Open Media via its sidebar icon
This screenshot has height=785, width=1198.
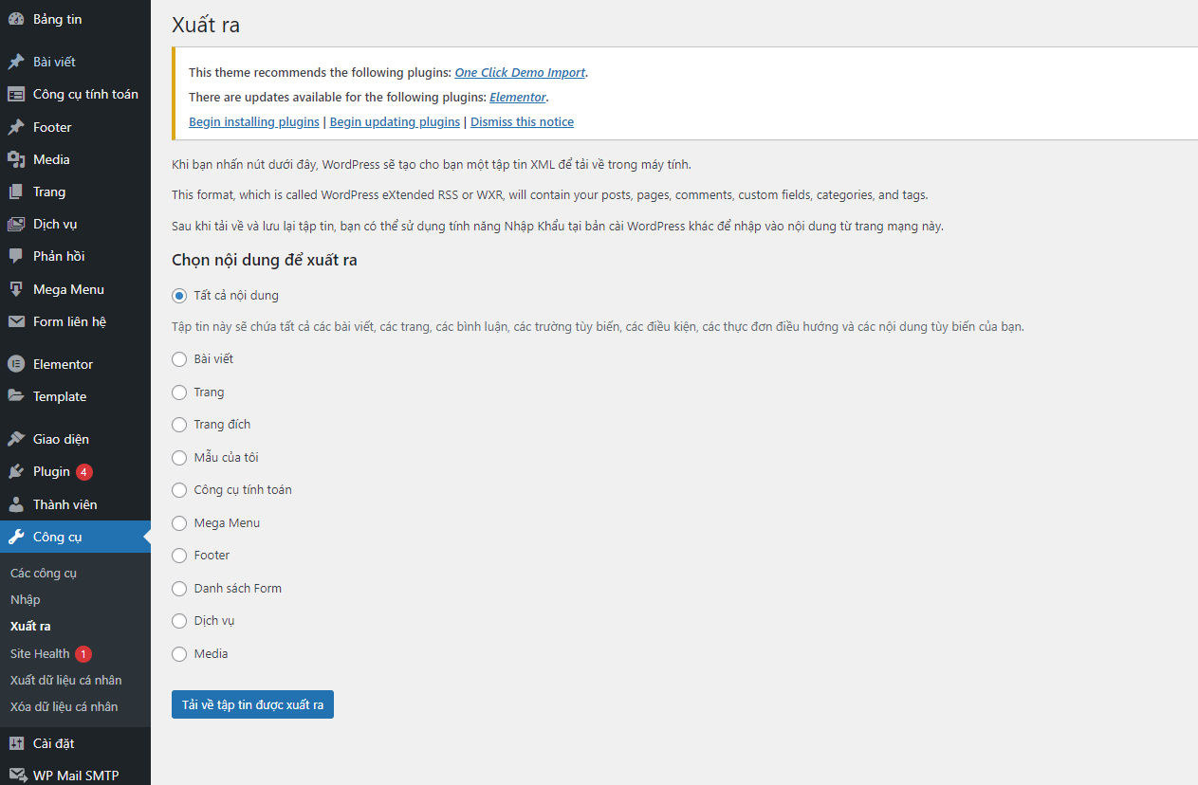click(x=16, y=159)
